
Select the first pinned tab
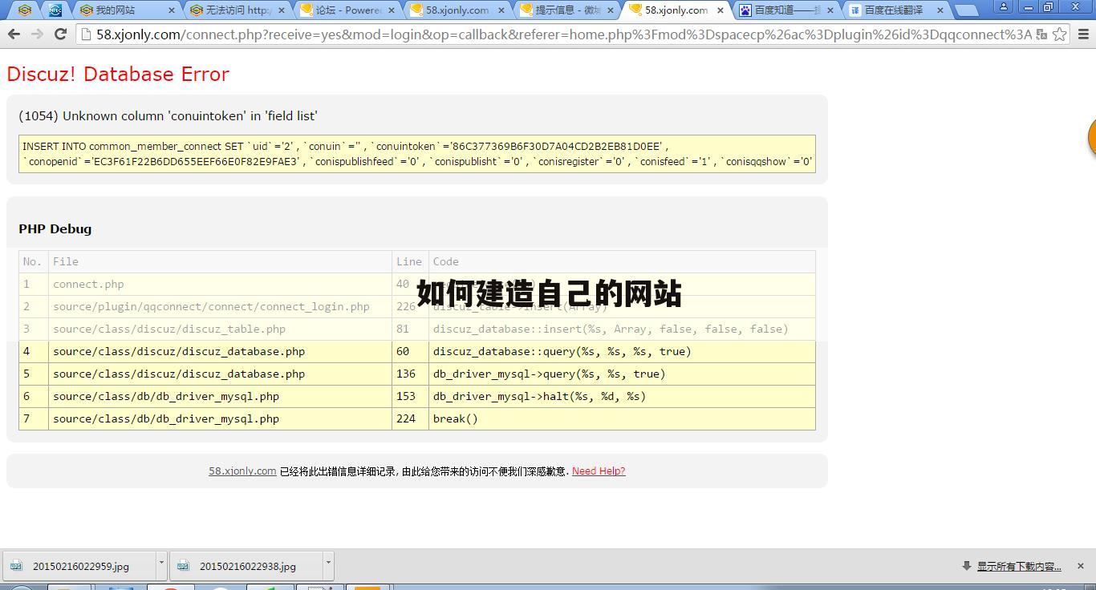25,10
